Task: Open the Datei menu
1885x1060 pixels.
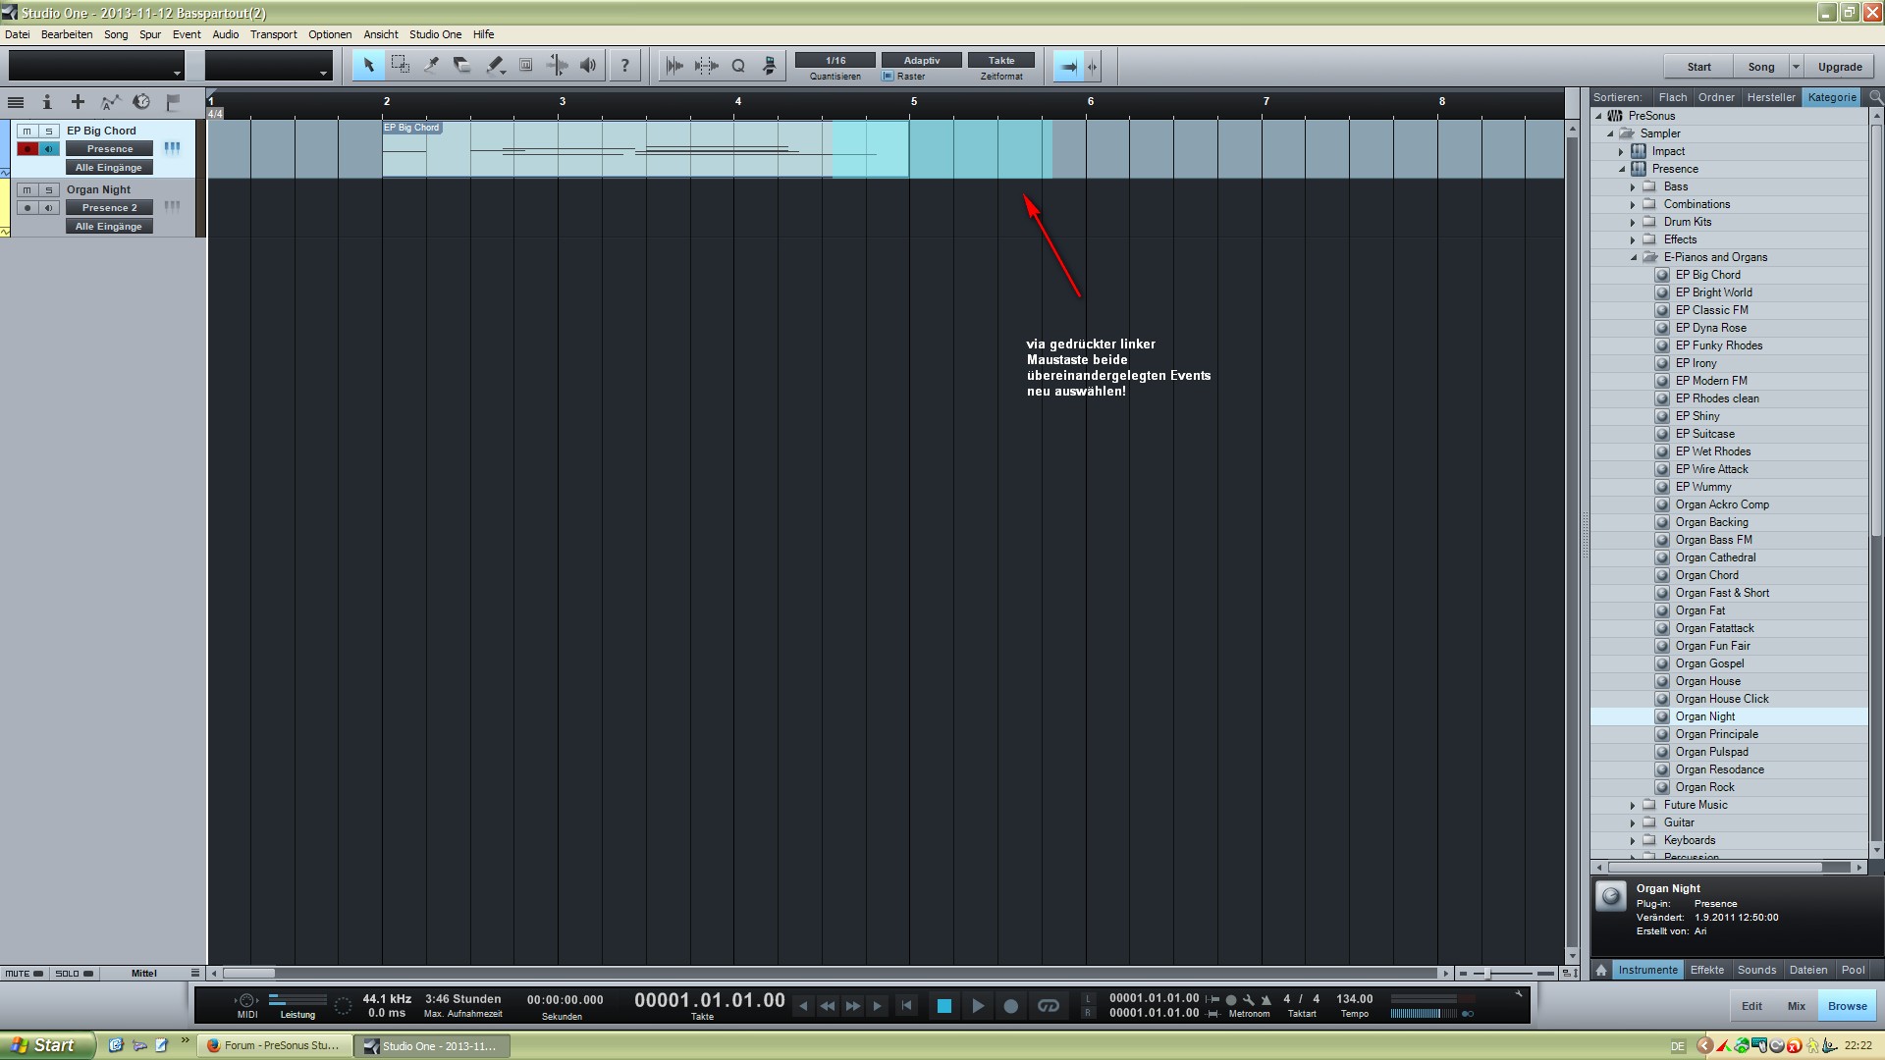Action: click(18, 34)
